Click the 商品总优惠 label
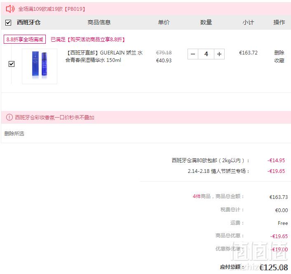The image size is (291, 274). click(x=230, y=236)
